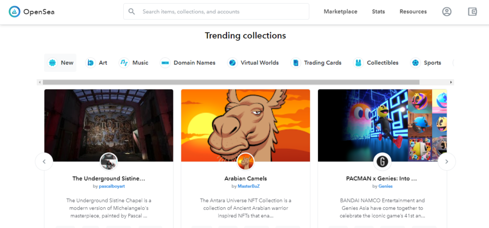The width and height of the screenshot is (489, 228).
Task: Open the wallet icon
Action: [x=472, y=11]
